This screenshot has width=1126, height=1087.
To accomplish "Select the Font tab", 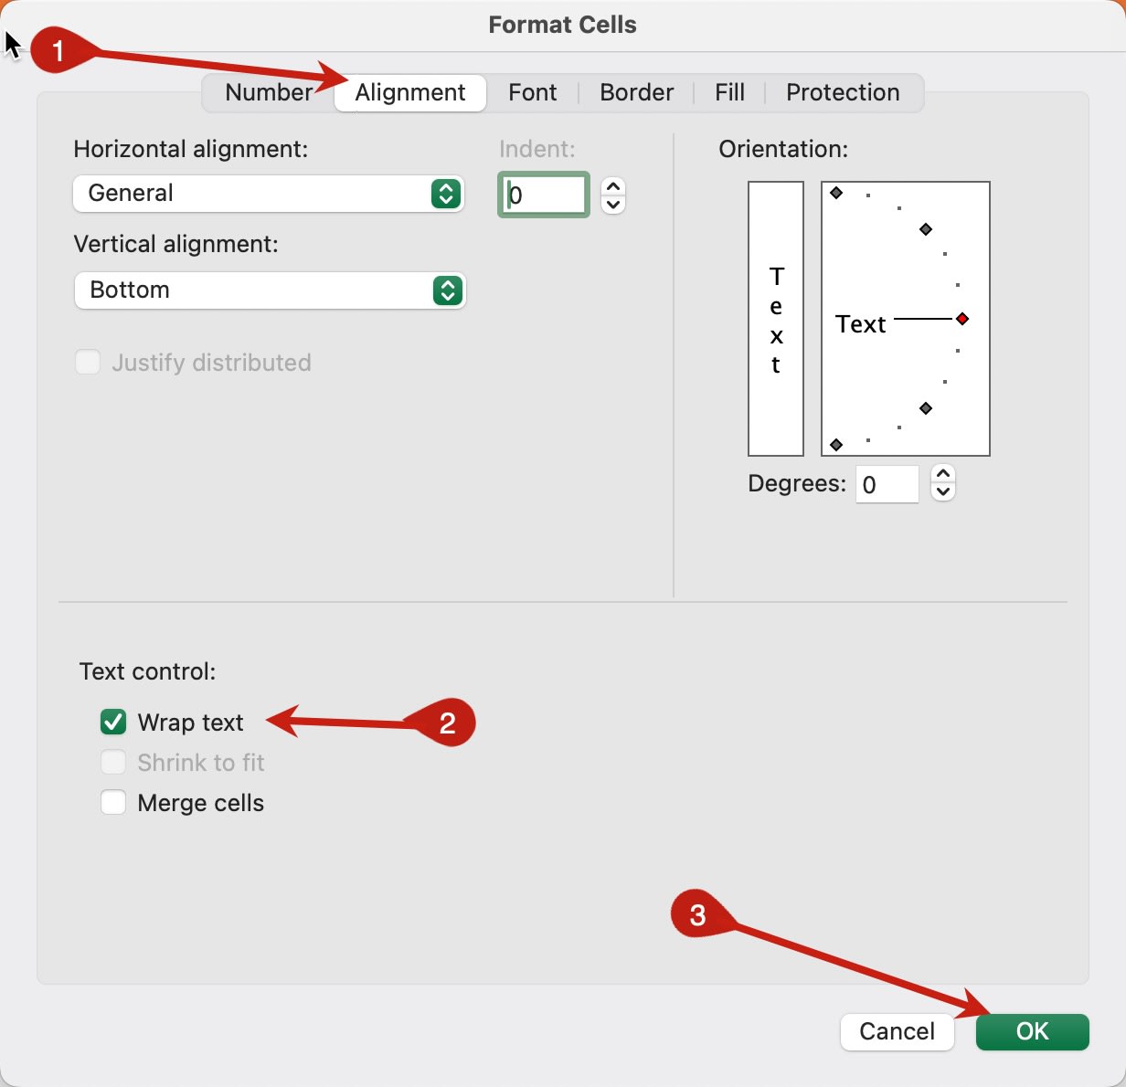I will pyautogui.click(x=533, y=92).
